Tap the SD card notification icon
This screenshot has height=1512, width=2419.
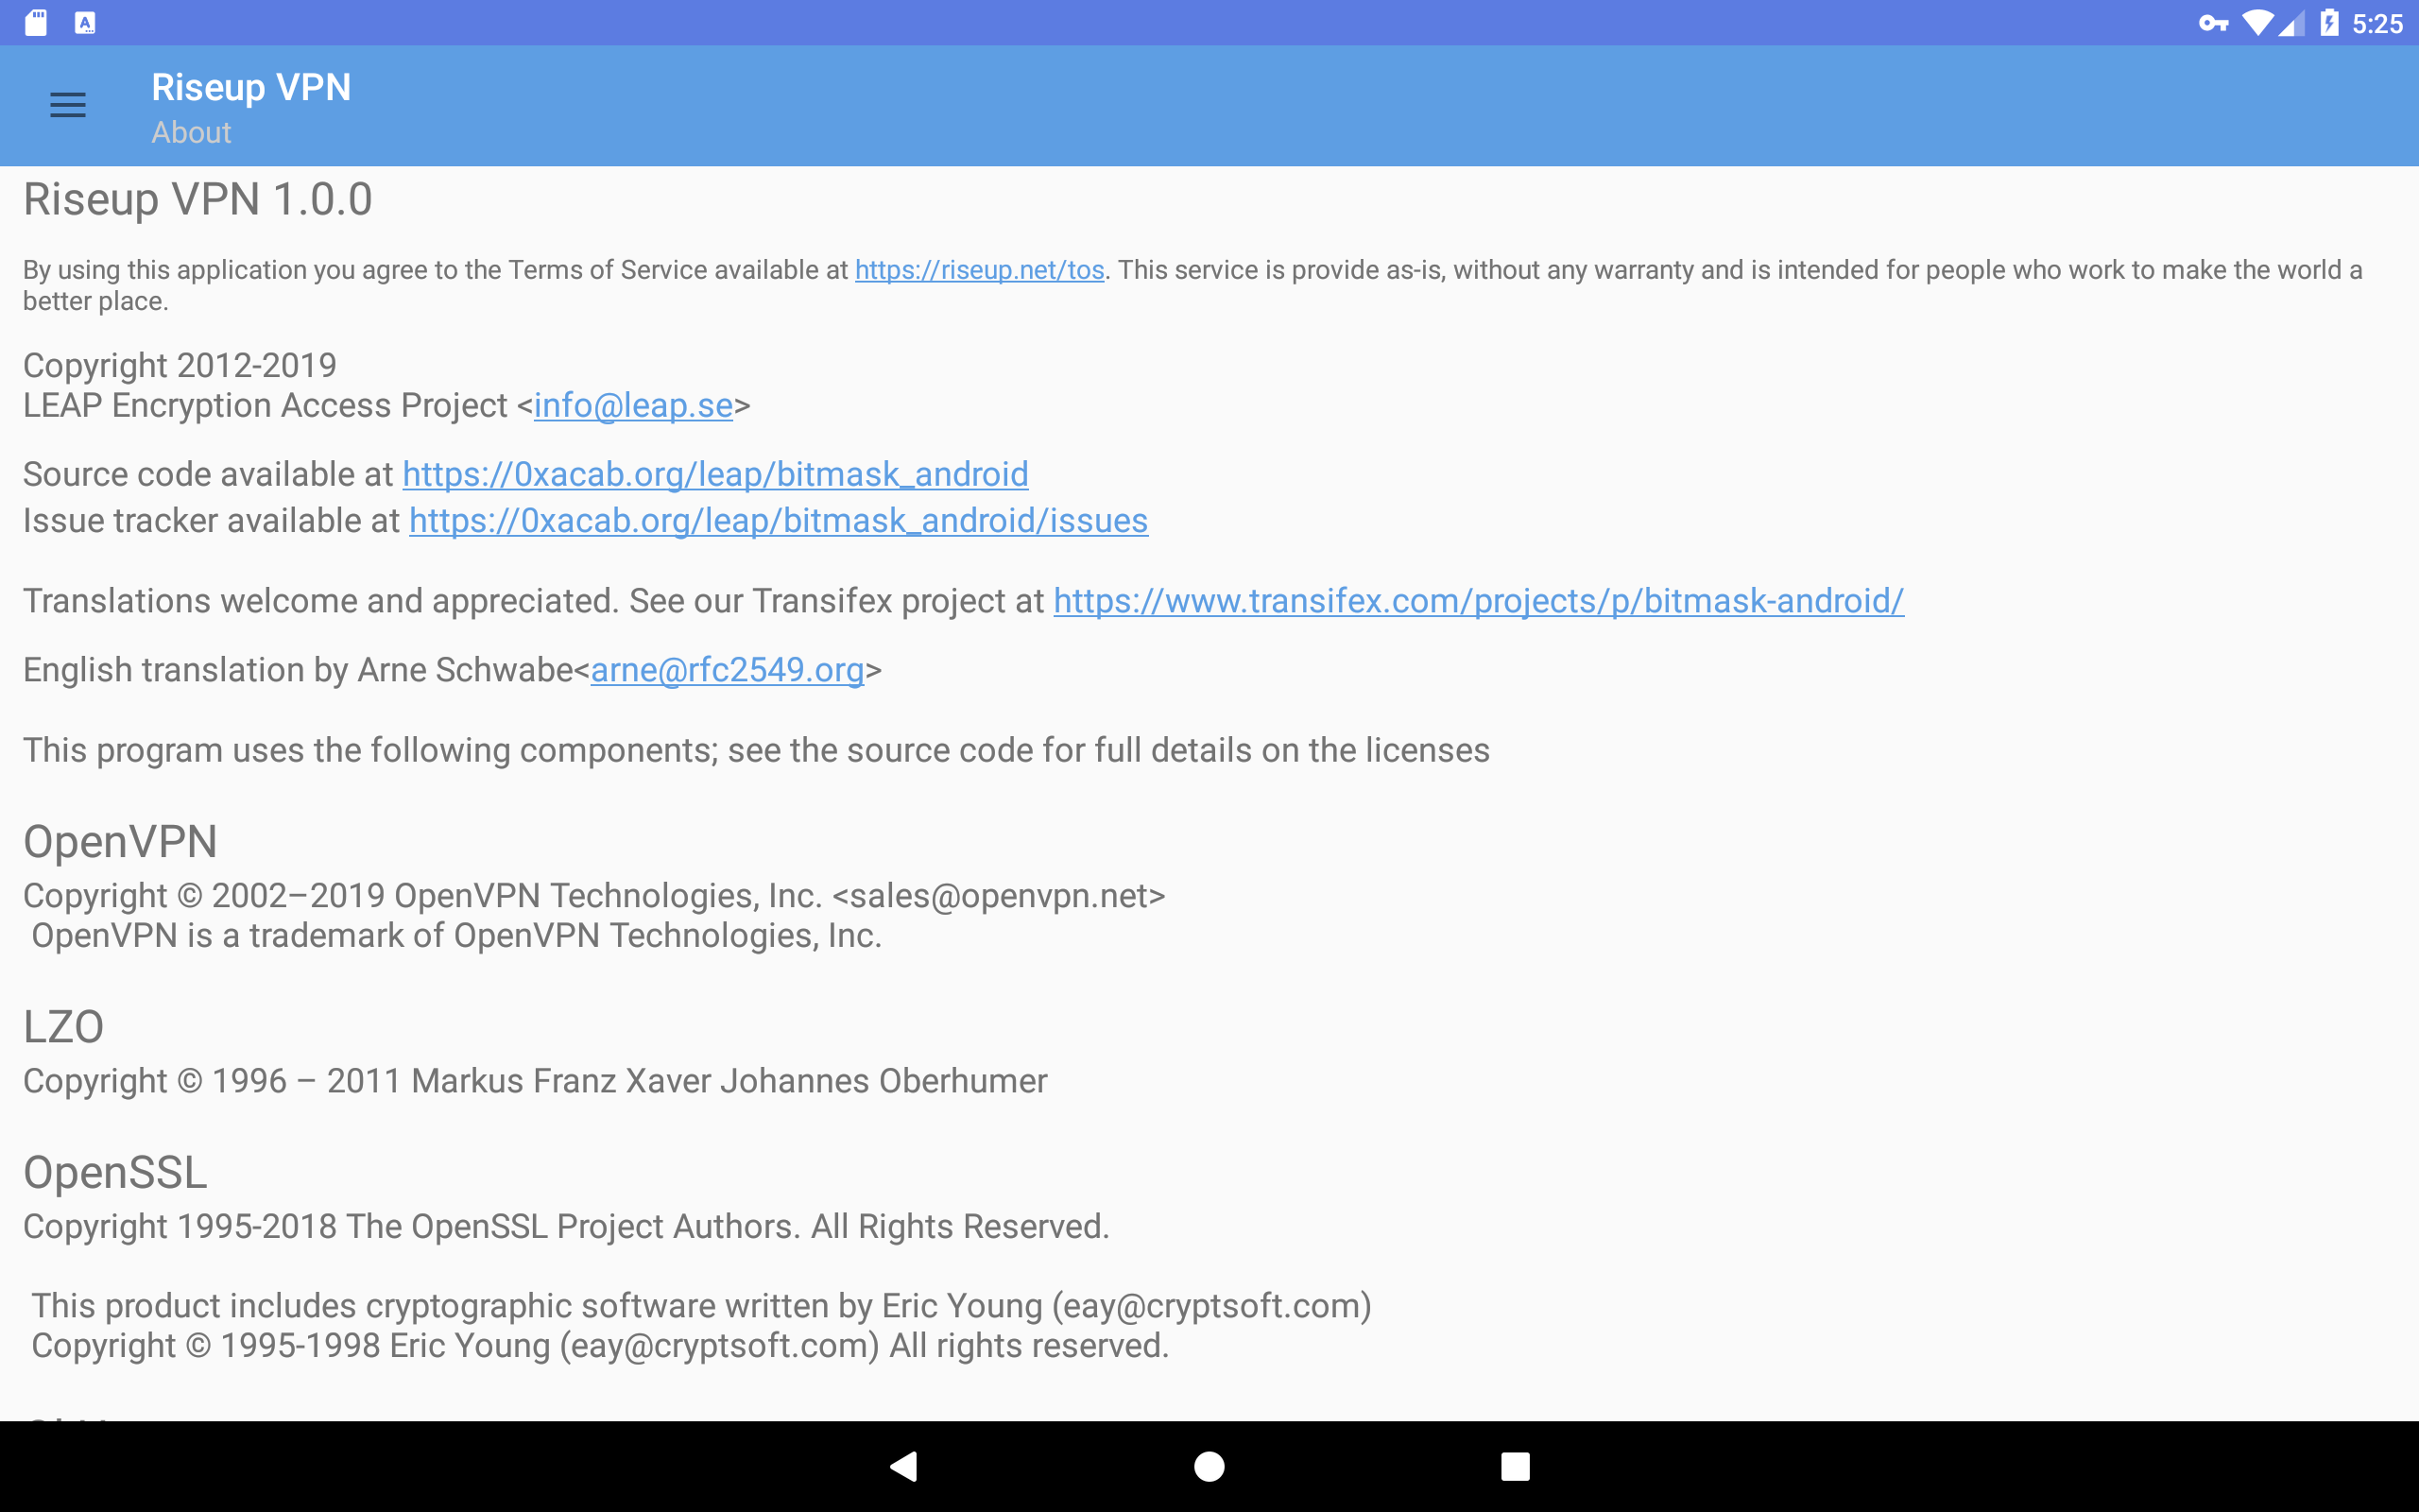click(x=36, y=23)
